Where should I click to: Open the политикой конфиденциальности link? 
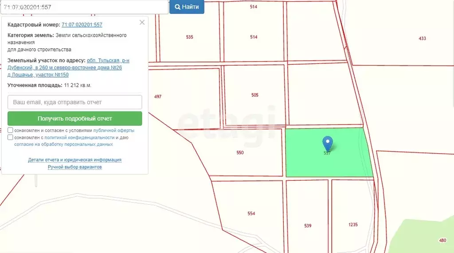[79, 137]
